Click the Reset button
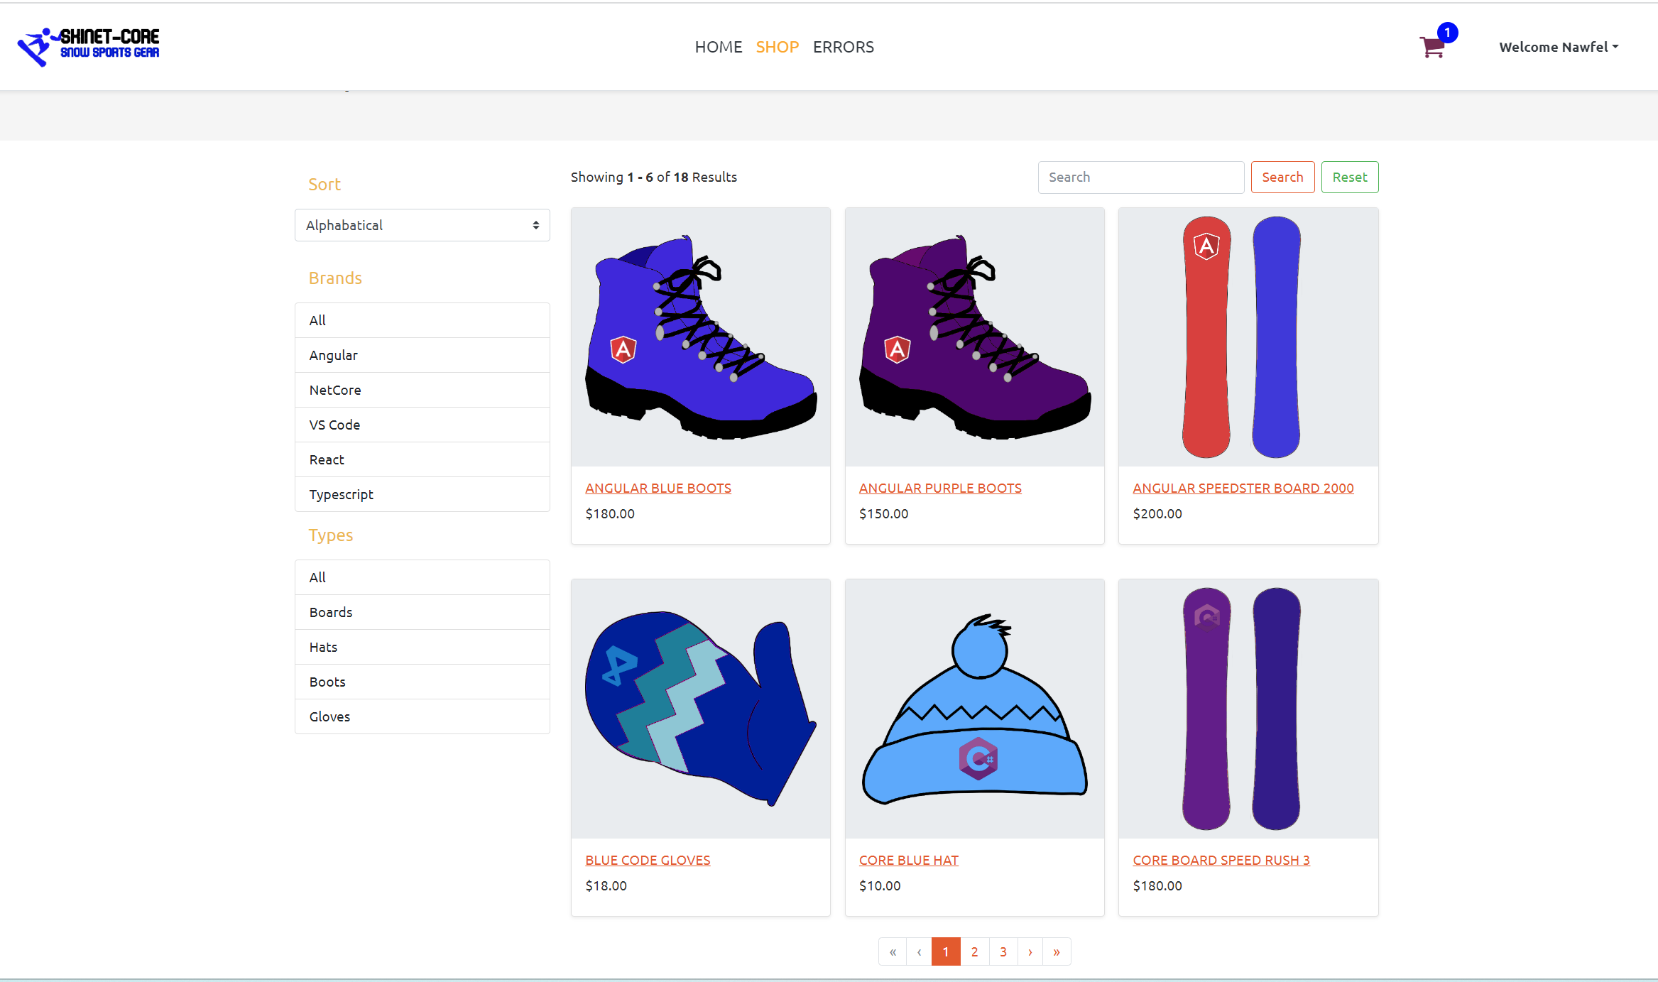1658x982 pixels. tap(1349, 177)
